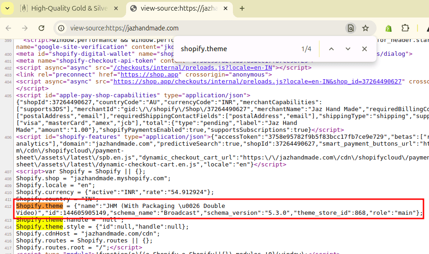Open the https://shop.app link
Viewport: 429px width, 254px height.
tap(150, 75)
